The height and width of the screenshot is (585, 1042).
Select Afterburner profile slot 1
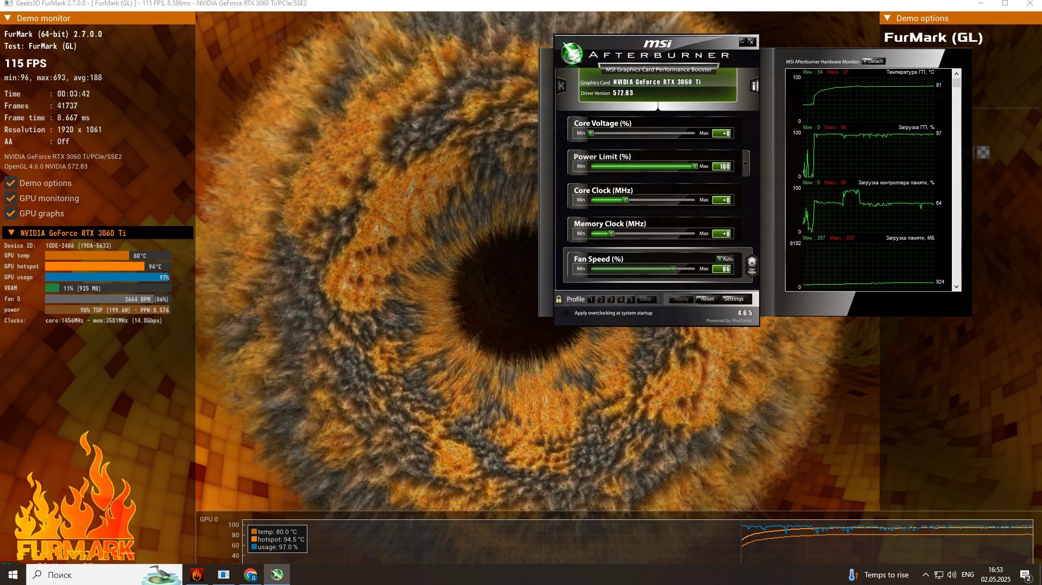[x=591, y=299]
